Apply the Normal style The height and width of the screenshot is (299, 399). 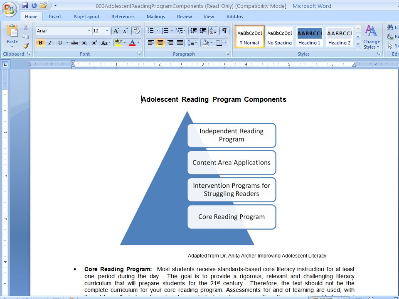click(x=250, y=37)
